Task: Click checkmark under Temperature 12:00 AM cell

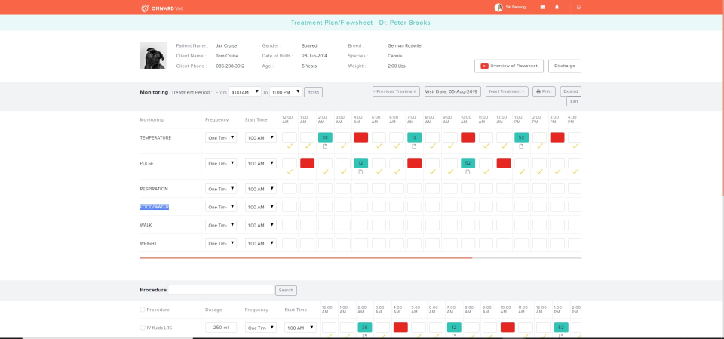Action: pos(289,146)
